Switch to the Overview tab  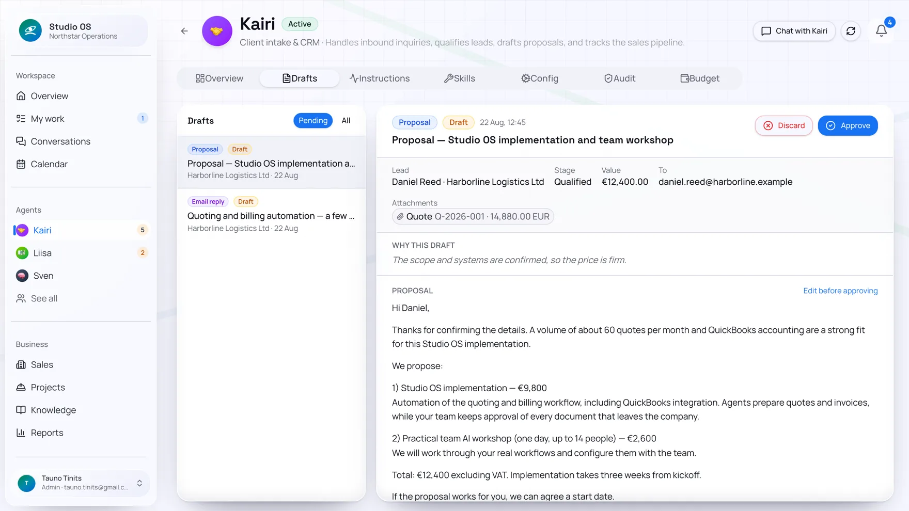click(220, 78)
